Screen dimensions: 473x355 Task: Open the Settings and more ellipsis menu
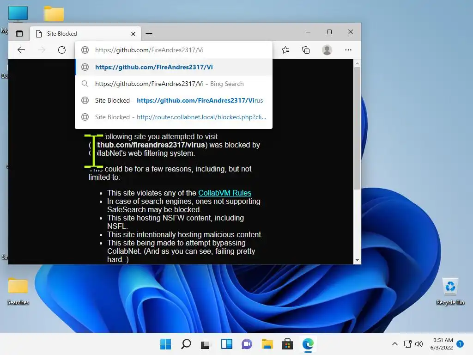point(348,50)
